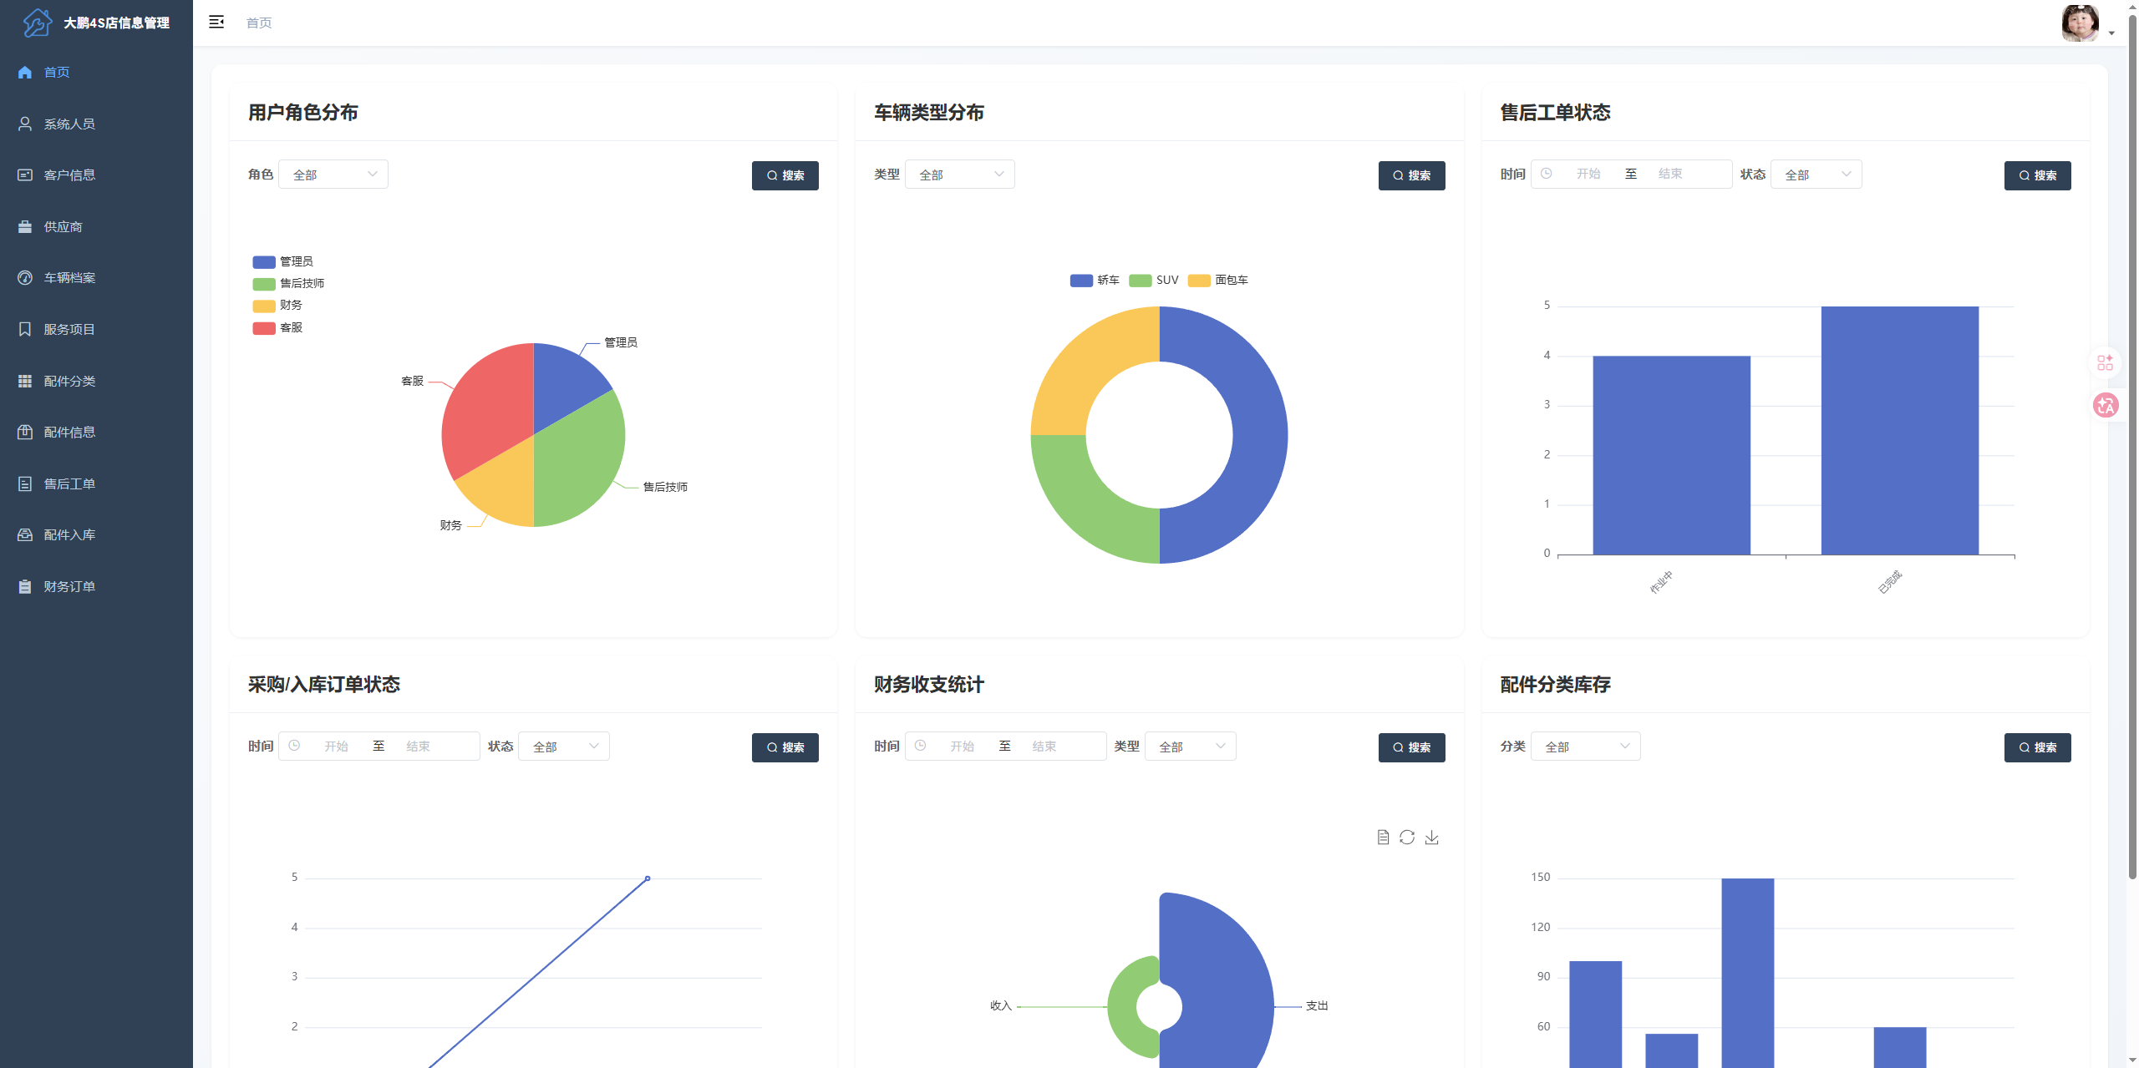Click 搜索 button in 车辆类型分布
The height and width of the screenshot is (1068, 2139).
pos(1411,175)
